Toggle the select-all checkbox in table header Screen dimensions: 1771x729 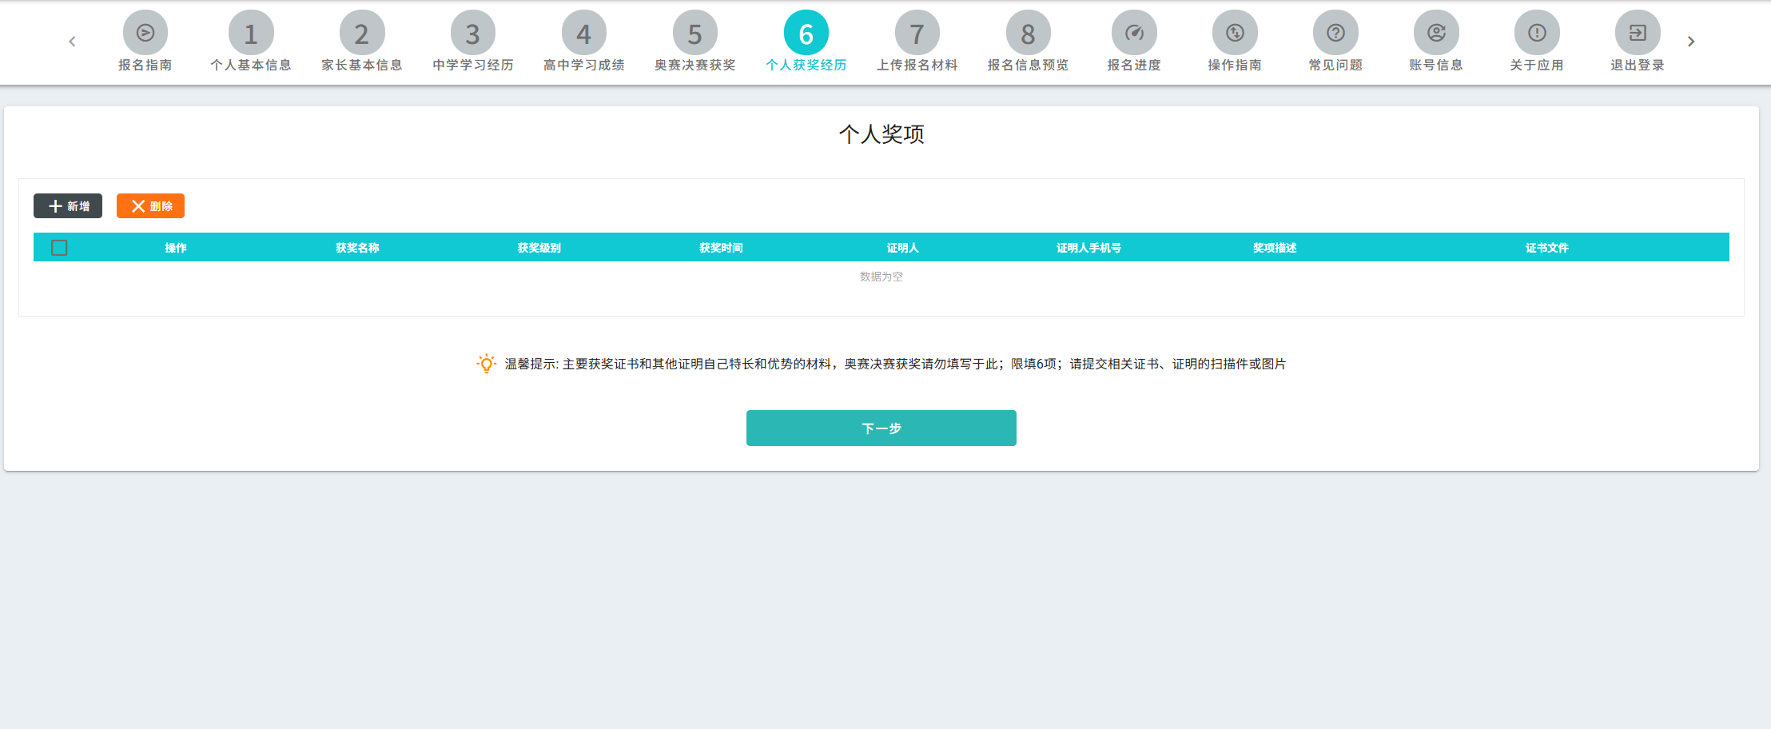(x=59, y=248)
